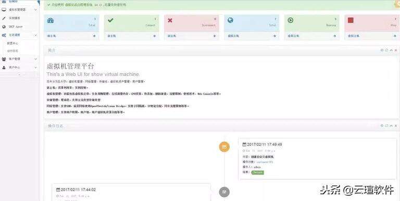Click the dashboard gauge icon on the host Total card

pos(51,21)
